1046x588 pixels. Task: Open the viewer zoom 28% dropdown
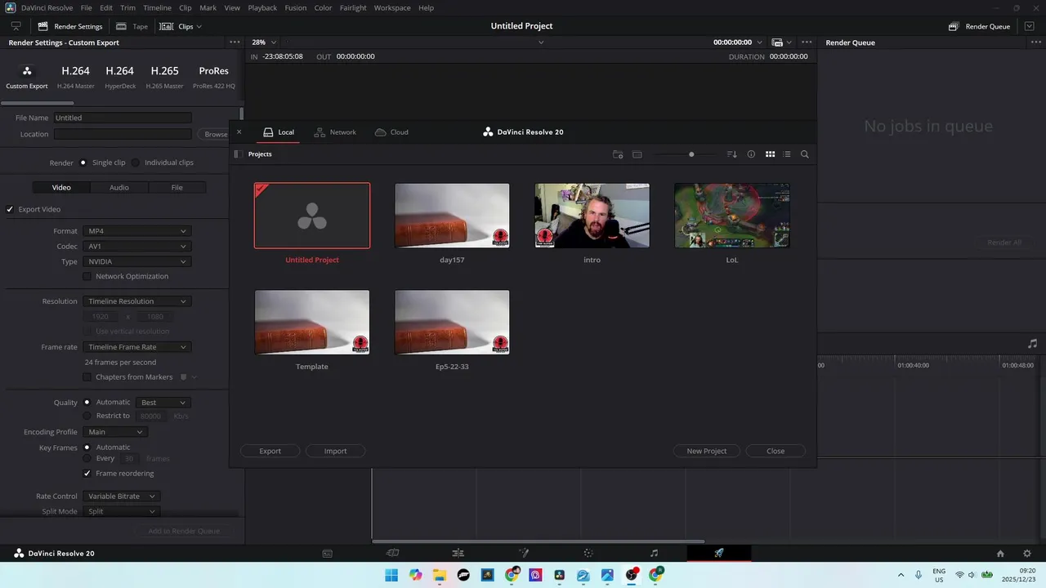click(x=264, y=42)
